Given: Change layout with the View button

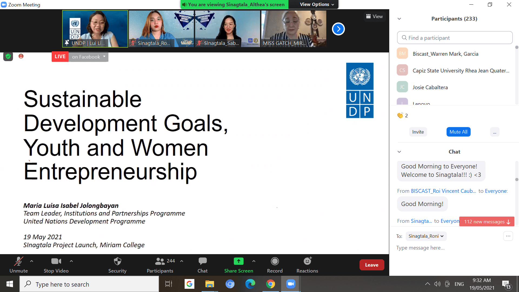Looking at the screenshot, I should tap(374, 16).
